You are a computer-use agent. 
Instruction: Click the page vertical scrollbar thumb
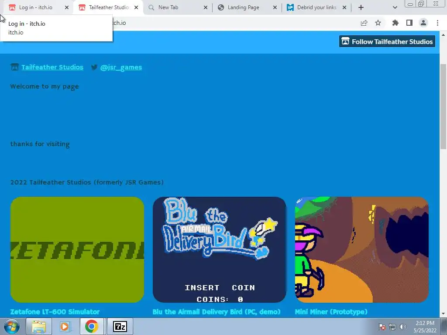pyautogui.click(x=444, y=106)
